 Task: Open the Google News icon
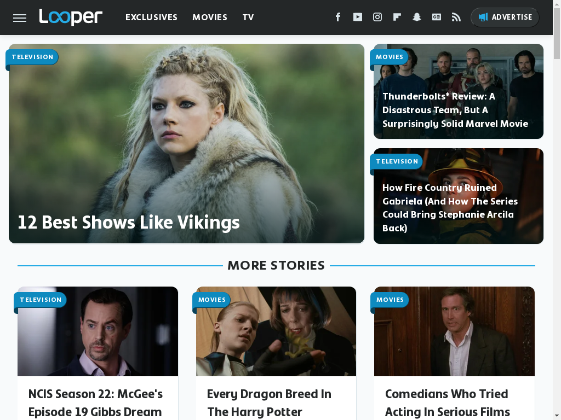point(436,17)
